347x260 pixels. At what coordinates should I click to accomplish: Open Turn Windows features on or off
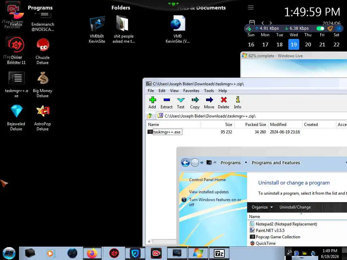pyautogui.click(x=215, y=202)
